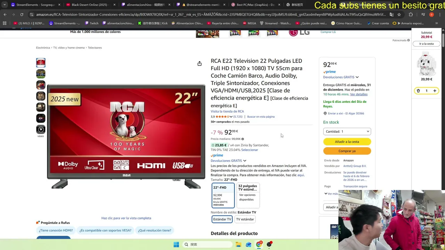Viewport: 445px width, 250px height.
Task: Click the taskbar search box
Action: [208, 244]
